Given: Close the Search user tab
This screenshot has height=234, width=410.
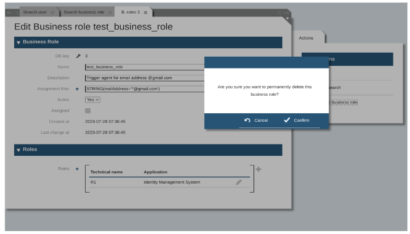Looking at the screenshot, I should click(52, 12).
